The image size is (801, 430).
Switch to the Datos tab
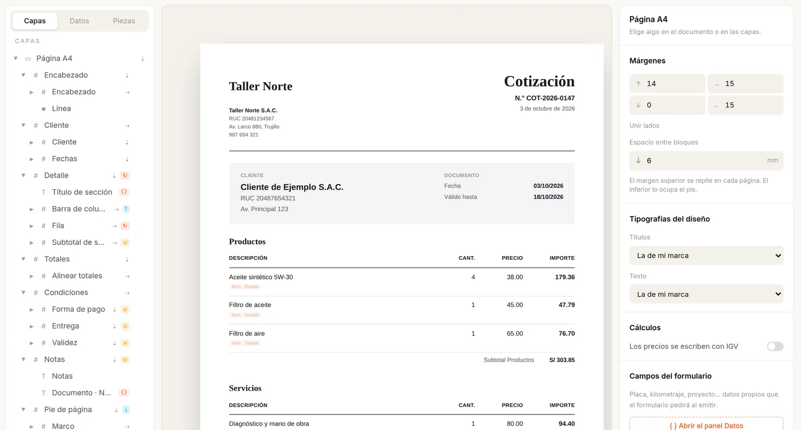(x=80, y=21)
